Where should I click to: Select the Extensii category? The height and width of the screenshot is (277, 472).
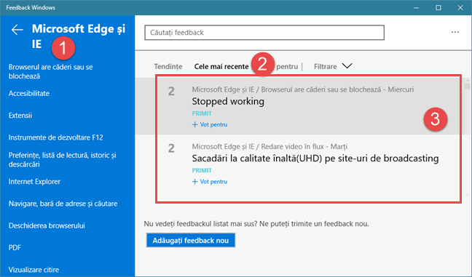tap(20, 116)
